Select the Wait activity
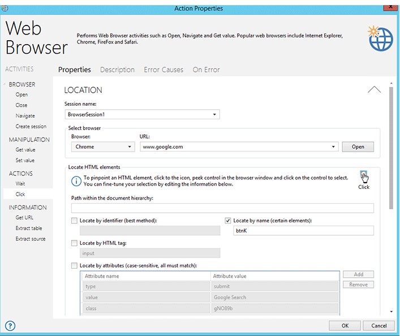 (x=20, y=183)
